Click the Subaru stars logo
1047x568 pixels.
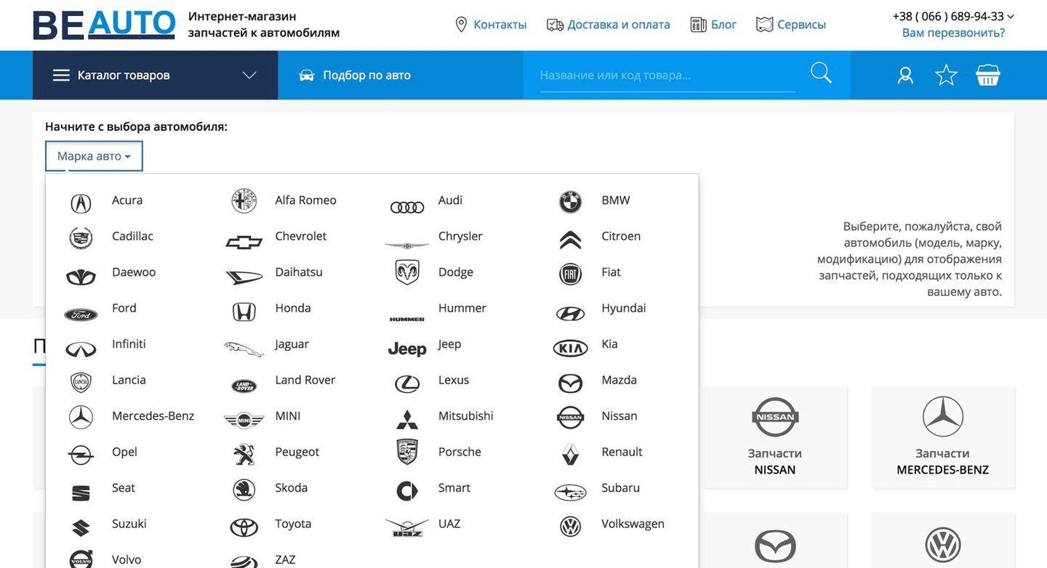point(571,492)
